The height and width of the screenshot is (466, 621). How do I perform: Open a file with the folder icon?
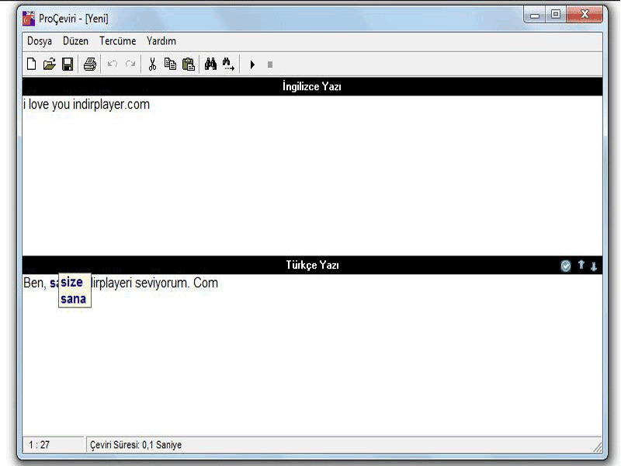[x=49, y=64]
